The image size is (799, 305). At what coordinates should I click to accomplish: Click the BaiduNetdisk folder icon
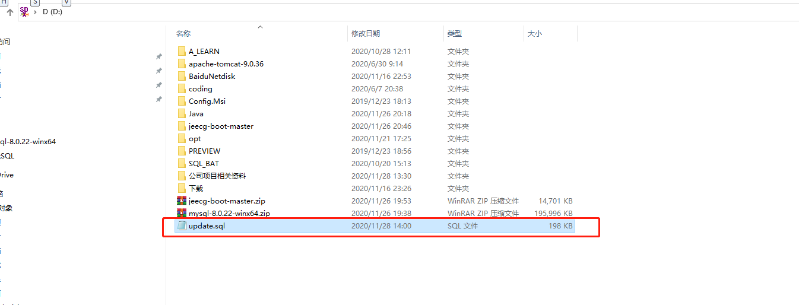coord(182,76)
